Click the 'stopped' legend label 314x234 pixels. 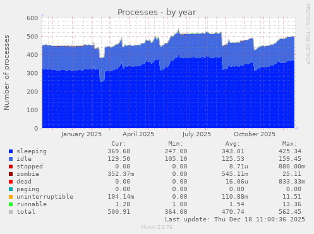tap(30, 167)
